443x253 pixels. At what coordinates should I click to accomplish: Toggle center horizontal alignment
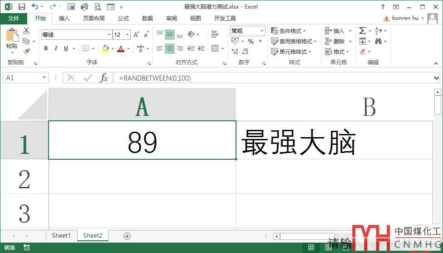tap(169, 48)
